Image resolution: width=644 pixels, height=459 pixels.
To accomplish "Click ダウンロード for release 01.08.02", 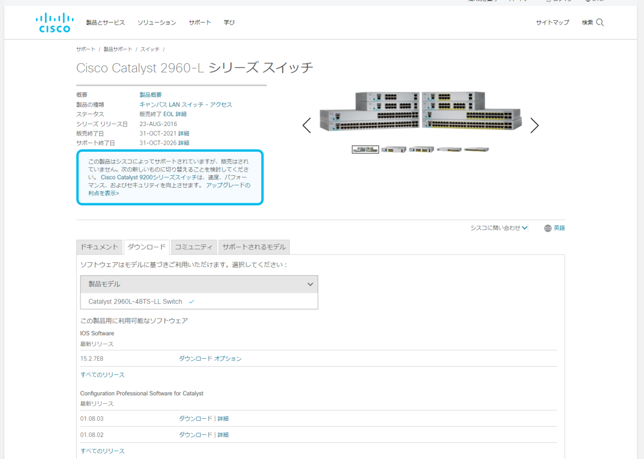I will [x=195, y=435].
